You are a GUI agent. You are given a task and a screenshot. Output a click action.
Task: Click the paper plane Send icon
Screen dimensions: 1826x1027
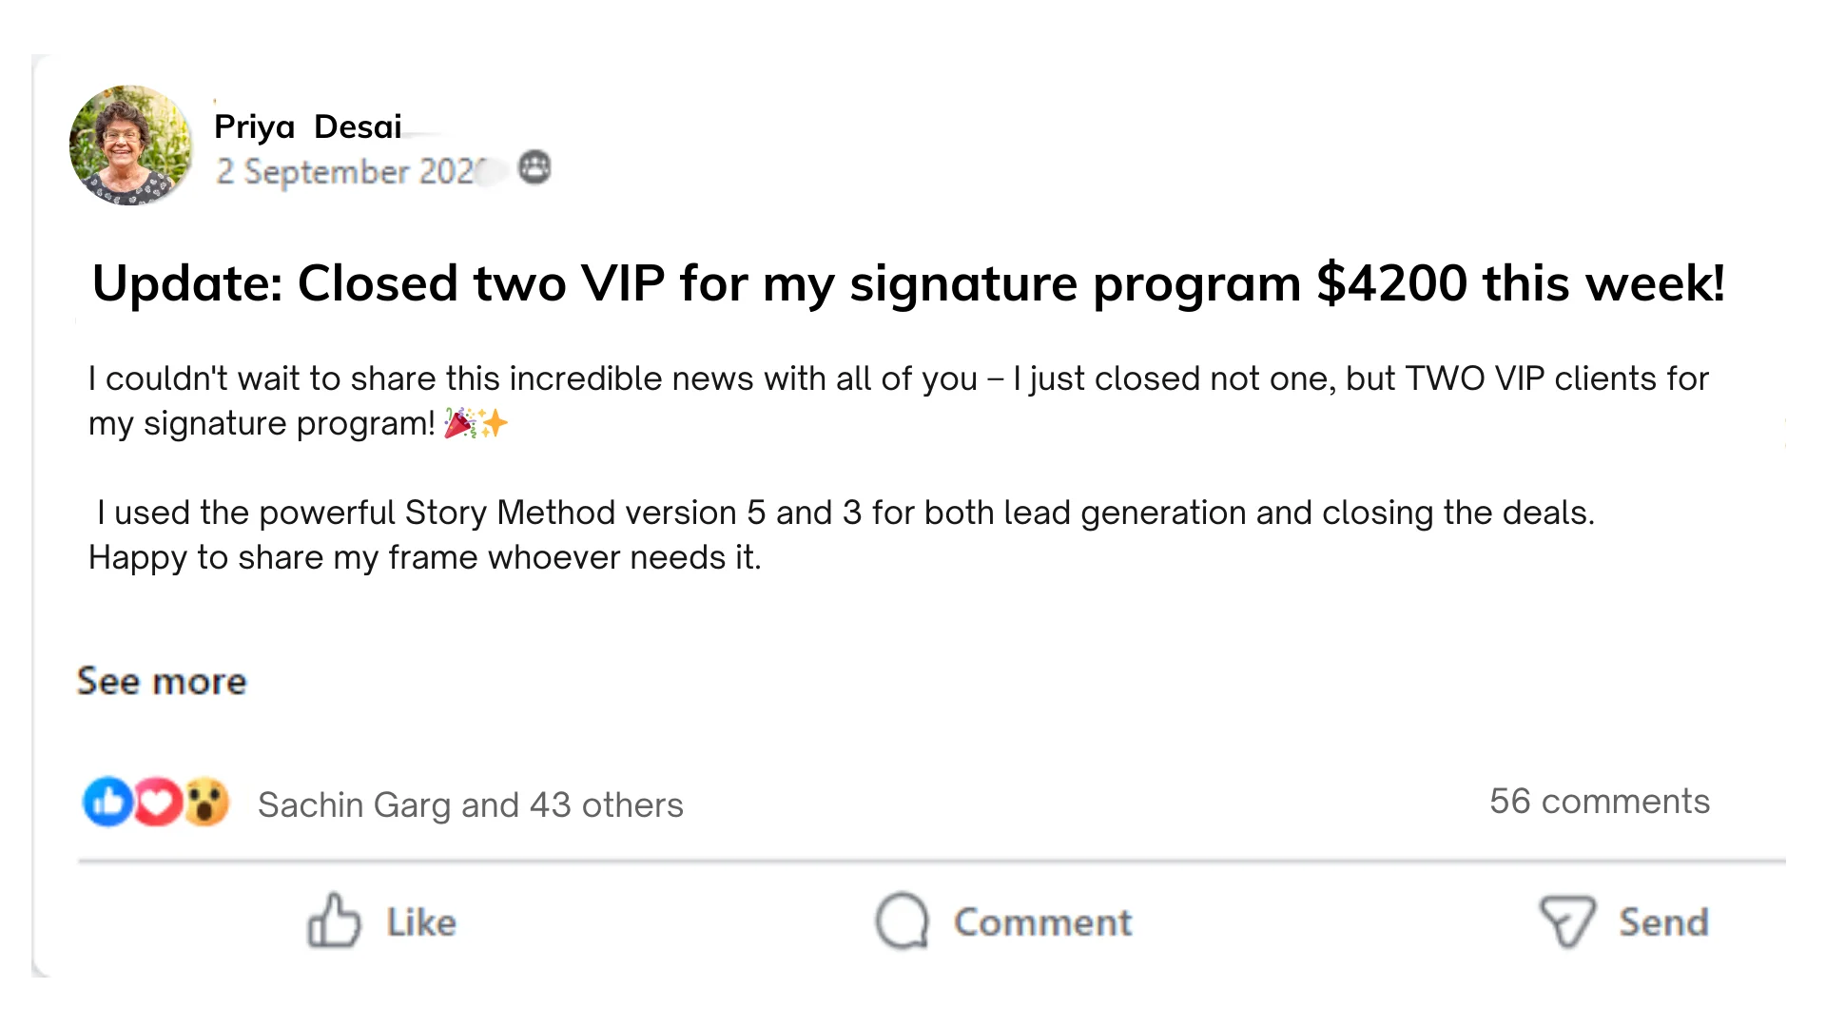1566,920
